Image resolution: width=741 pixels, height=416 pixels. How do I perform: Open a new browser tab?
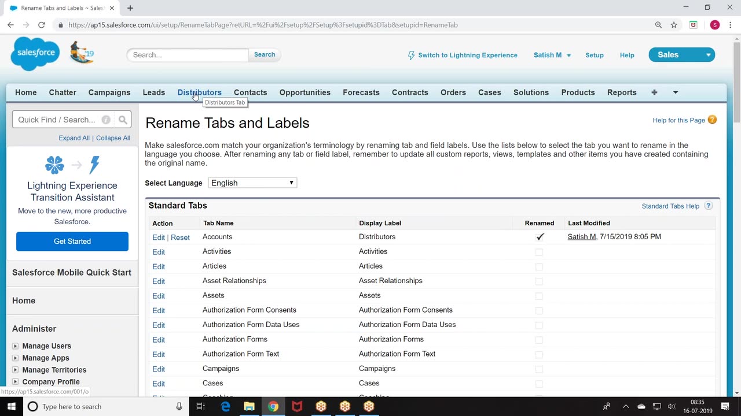click(x=130, y=8)
